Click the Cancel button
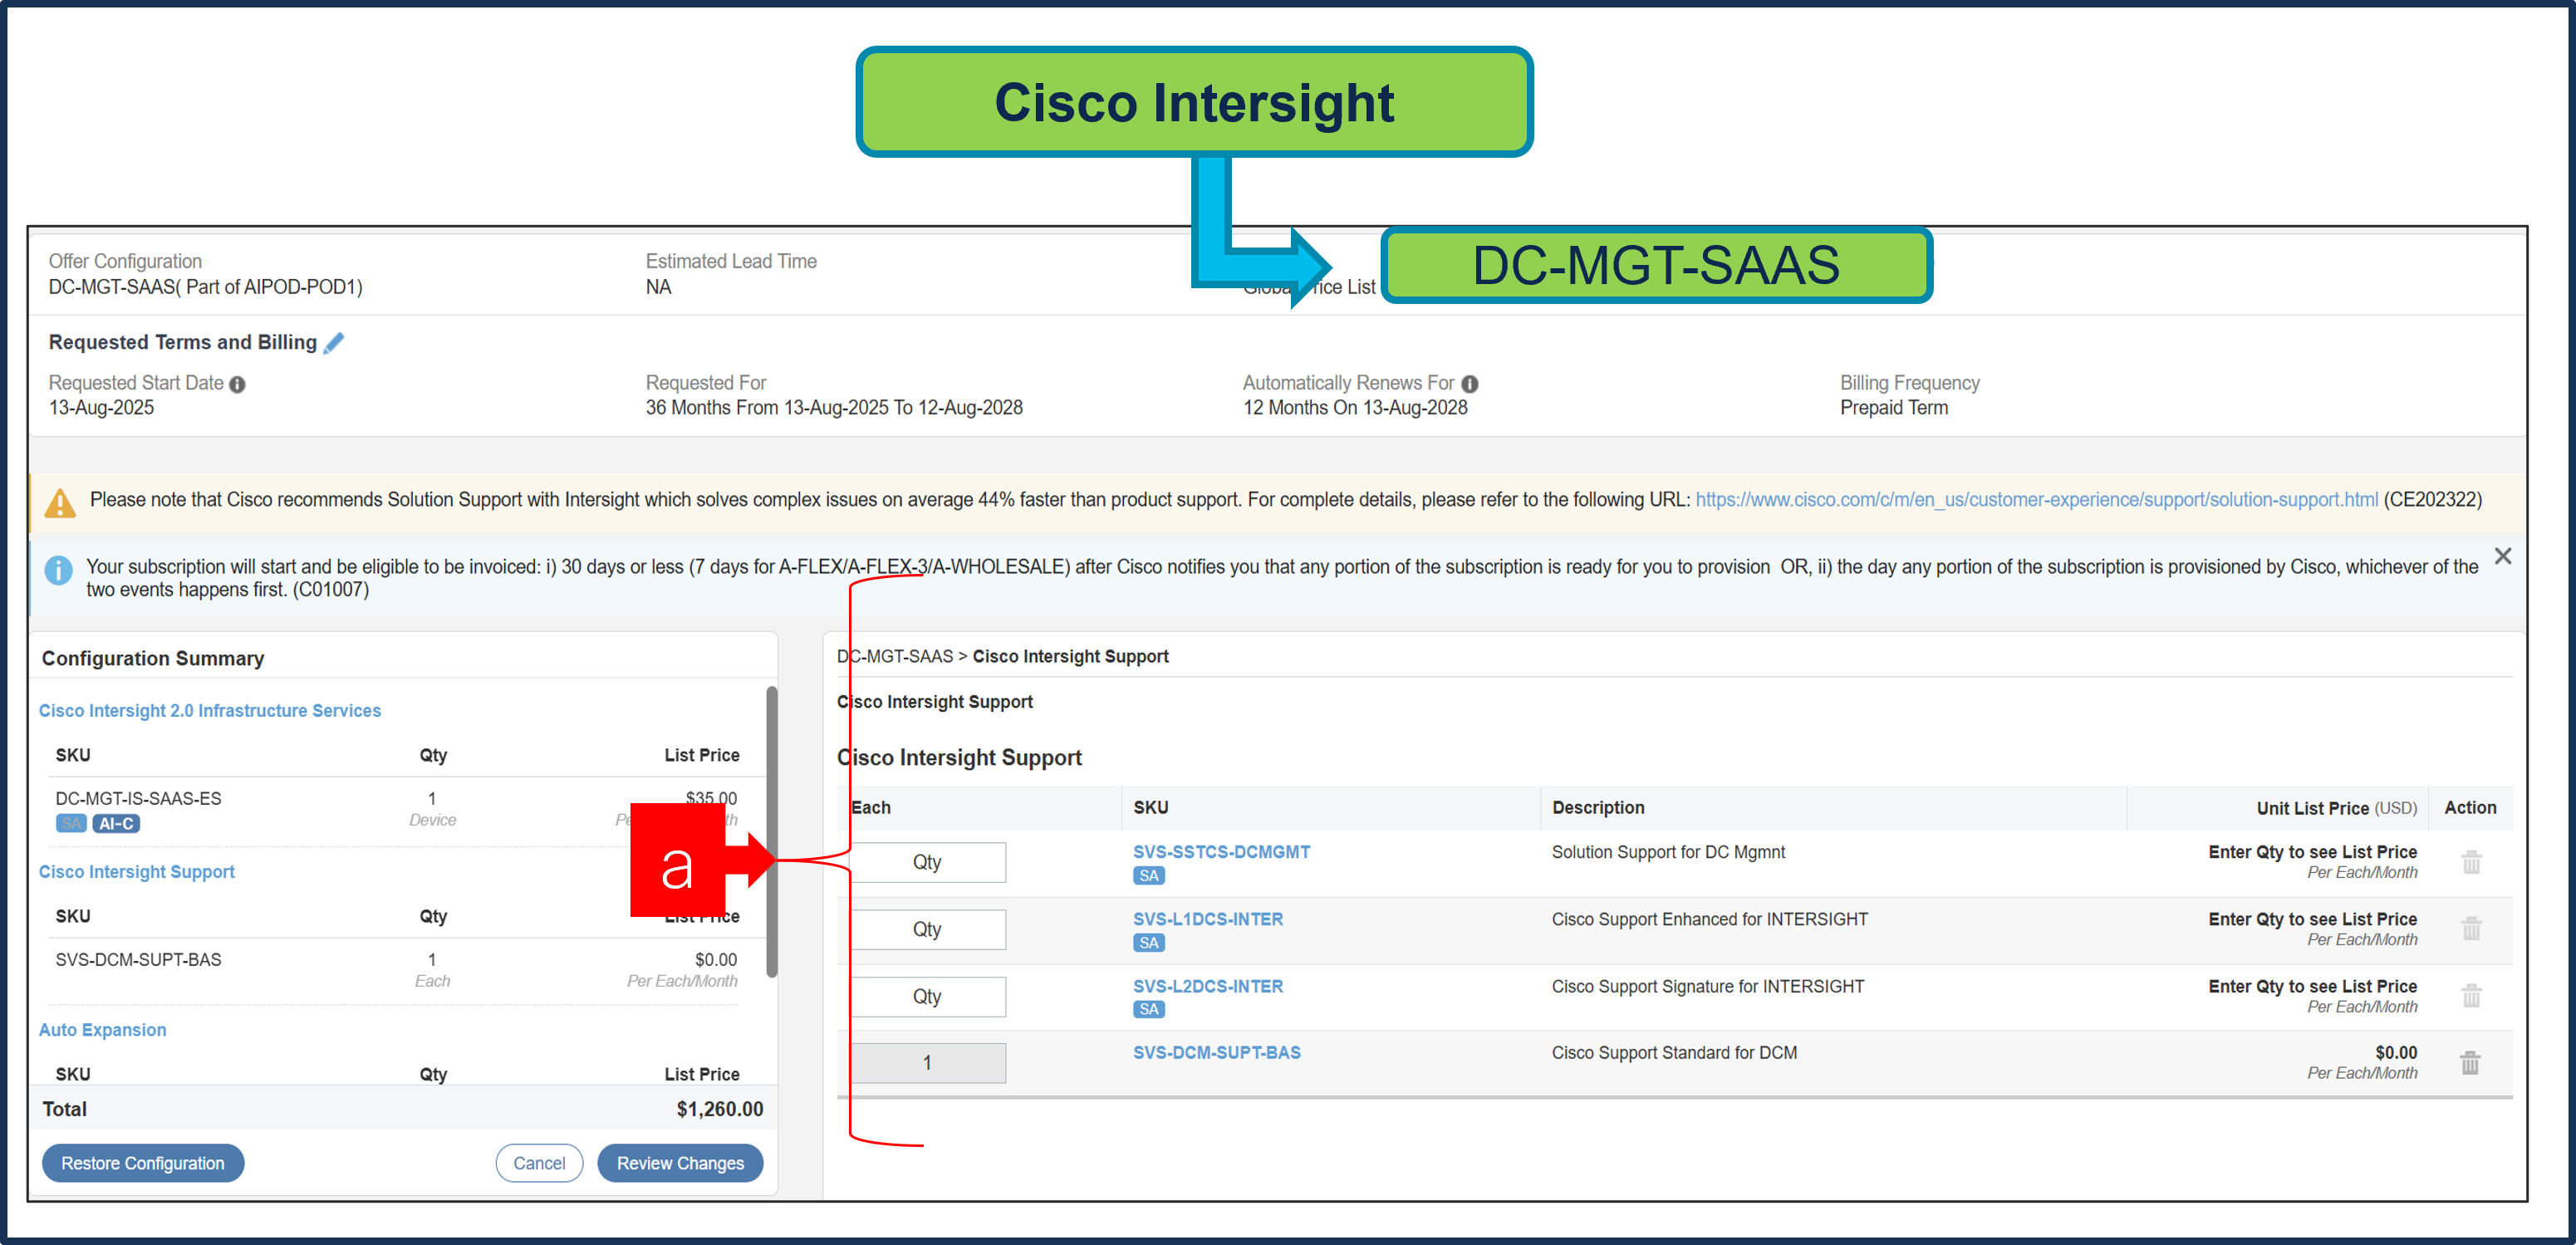 [539, 1163]
